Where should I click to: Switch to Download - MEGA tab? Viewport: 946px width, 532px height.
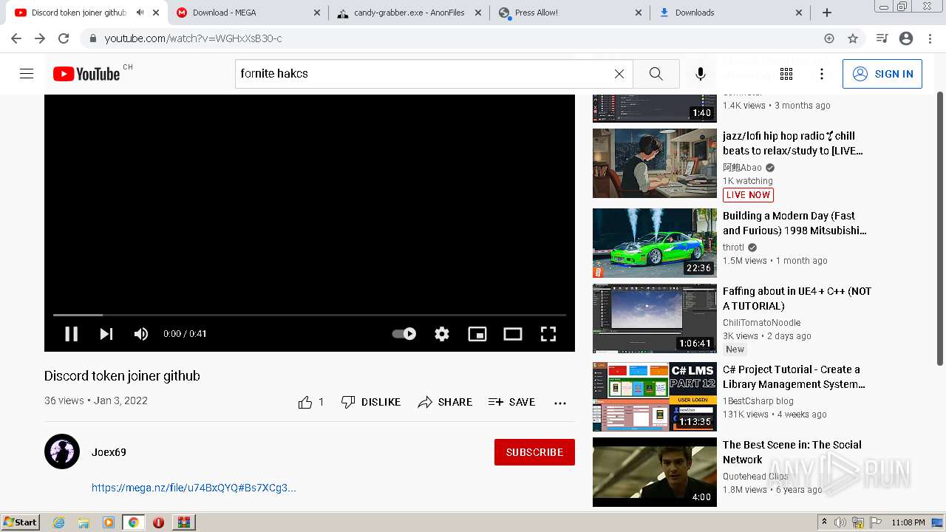coord(249,13)
